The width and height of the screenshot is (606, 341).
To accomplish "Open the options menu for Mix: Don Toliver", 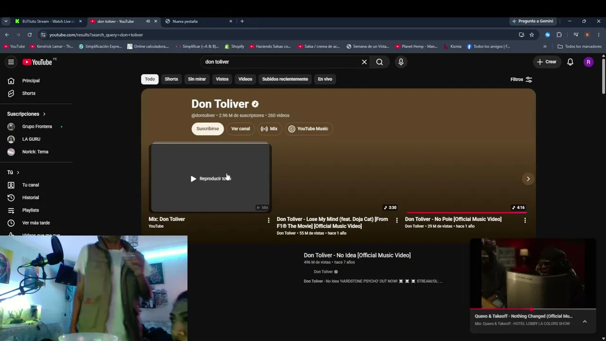I will 268,220.
